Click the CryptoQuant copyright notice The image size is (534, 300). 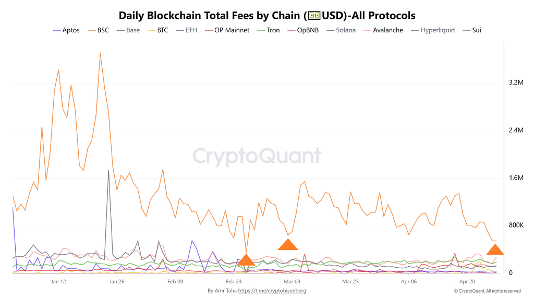487,291
